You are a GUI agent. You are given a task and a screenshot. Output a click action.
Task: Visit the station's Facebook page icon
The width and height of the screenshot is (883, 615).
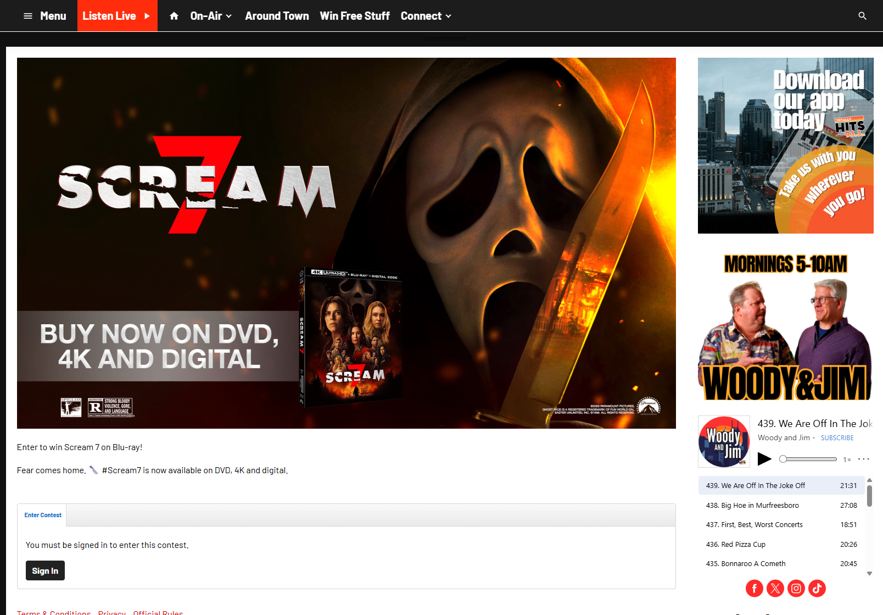755,588
